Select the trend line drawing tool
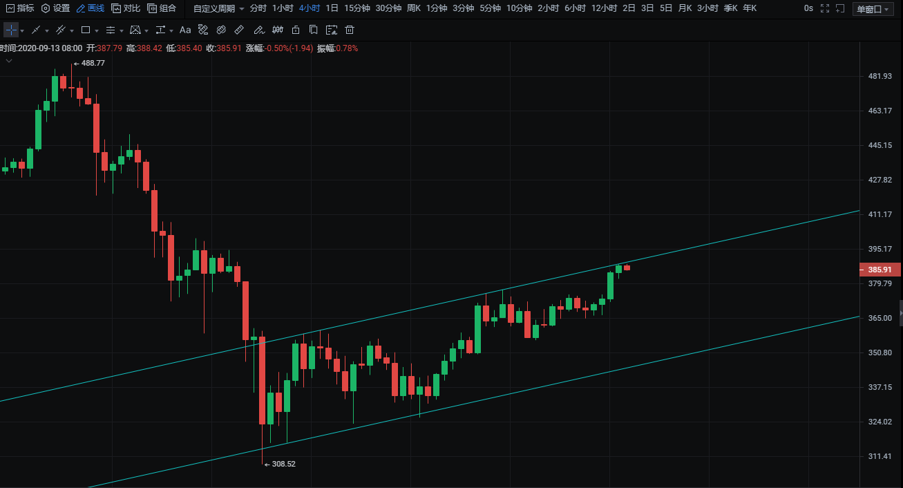 point(37,30)
